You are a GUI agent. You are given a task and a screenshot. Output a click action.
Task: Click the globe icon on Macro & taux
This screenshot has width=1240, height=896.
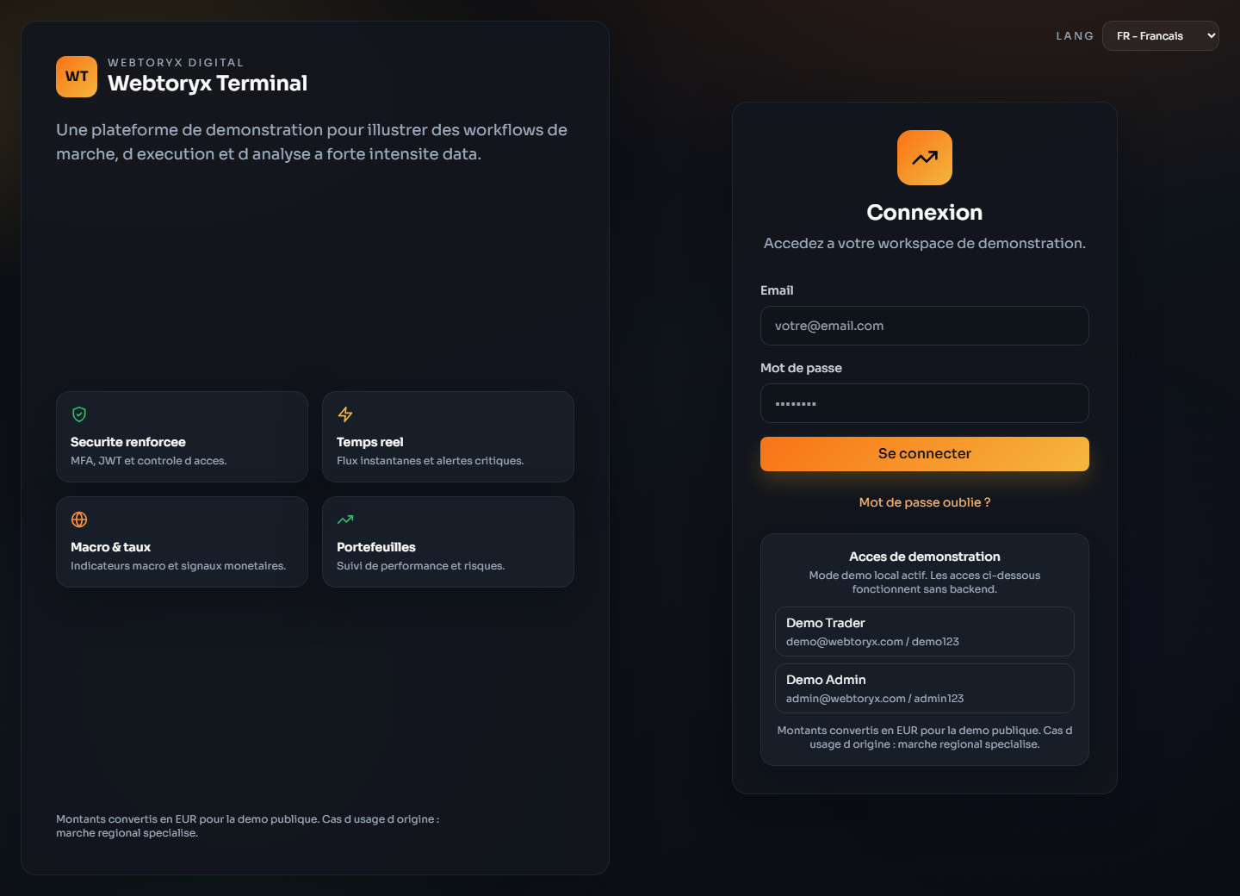[78, 520]
